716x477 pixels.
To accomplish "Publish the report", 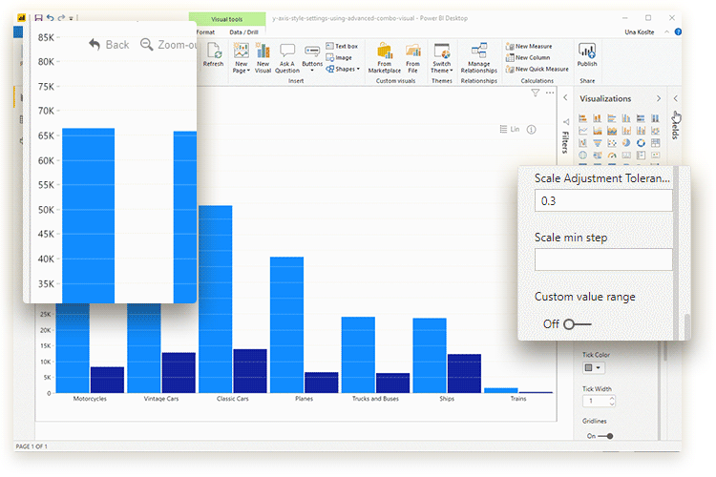I will tap(587, 54).
